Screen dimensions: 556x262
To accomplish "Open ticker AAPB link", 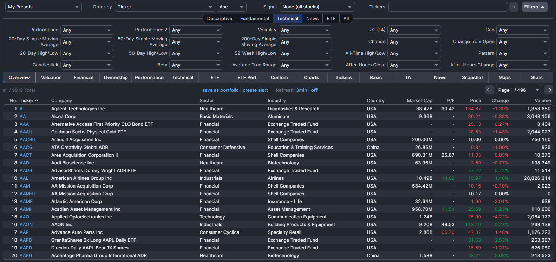I will click(x=26, y=240).
